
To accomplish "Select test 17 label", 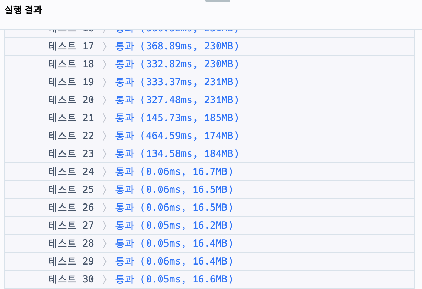I will click(71, 46).
